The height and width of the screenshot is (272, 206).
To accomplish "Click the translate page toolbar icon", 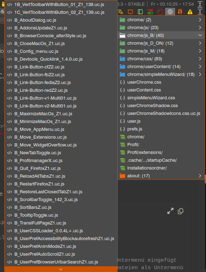I will coord(120,12).
